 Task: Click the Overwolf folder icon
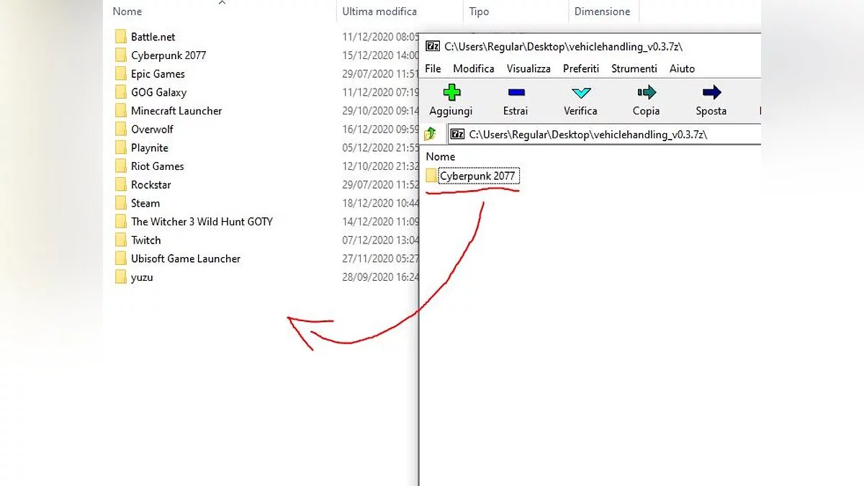121,129
